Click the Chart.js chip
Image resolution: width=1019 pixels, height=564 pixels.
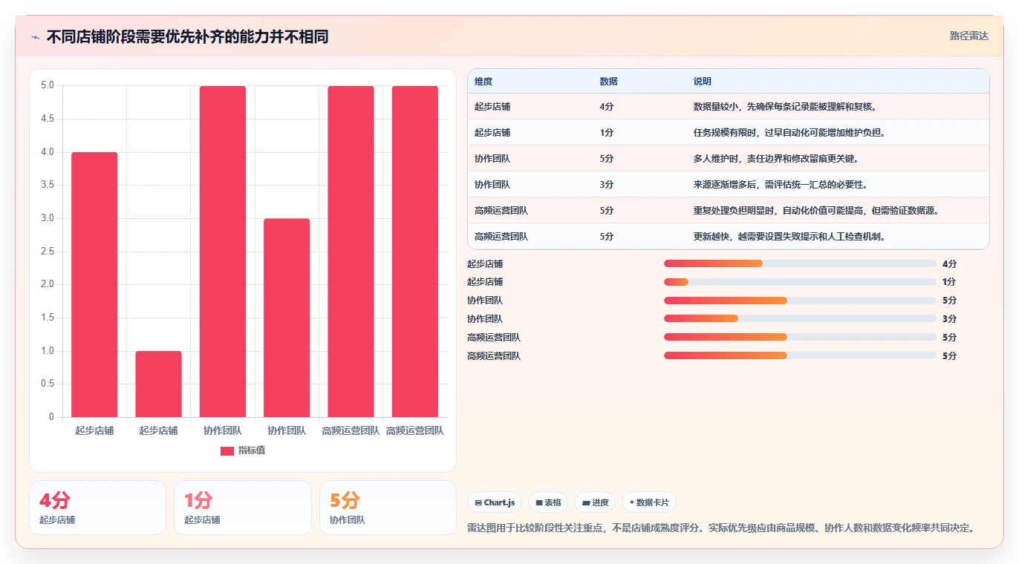pos(495,502)
